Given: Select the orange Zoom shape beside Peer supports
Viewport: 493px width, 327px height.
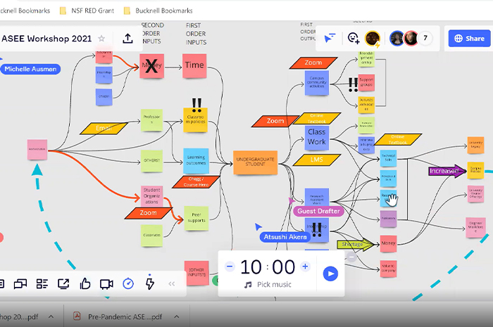Looking at the screenshot, I should pos(148,213).
